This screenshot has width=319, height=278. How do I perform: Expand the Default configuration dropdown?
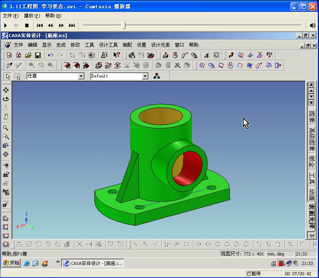pyautogui.click(x=145, y=76)
